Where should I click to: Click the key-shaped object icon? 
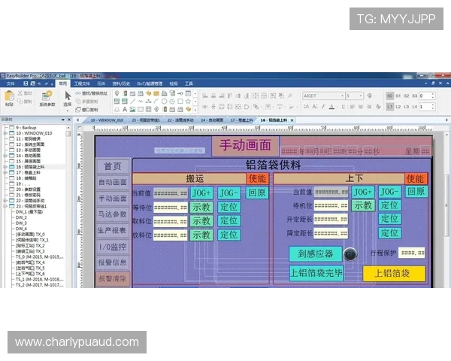click(x=180, y=93)
